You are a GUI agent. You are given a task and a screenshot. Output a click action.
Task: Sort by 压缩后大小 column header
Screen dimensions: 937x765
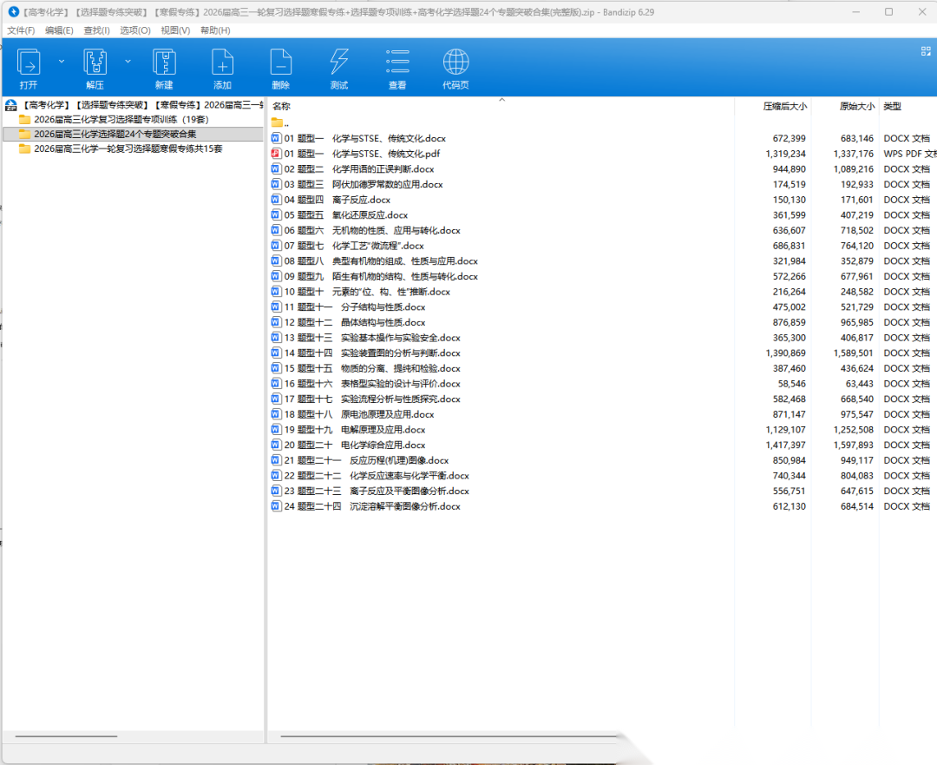(x=784, y=106)
